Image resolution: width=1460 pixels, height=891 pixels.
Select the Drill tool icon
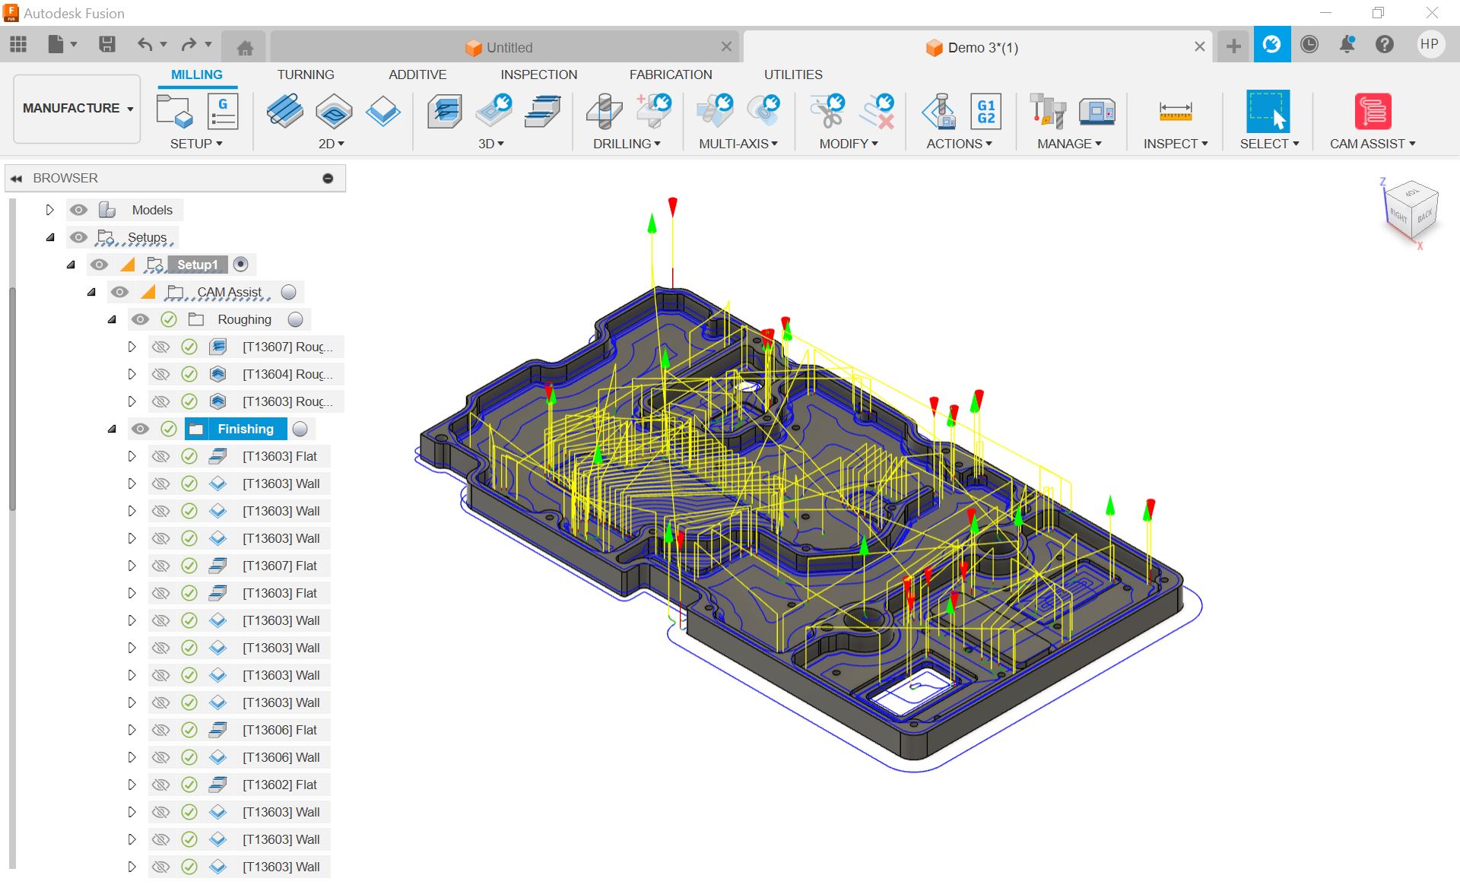(x=605, y=112)
